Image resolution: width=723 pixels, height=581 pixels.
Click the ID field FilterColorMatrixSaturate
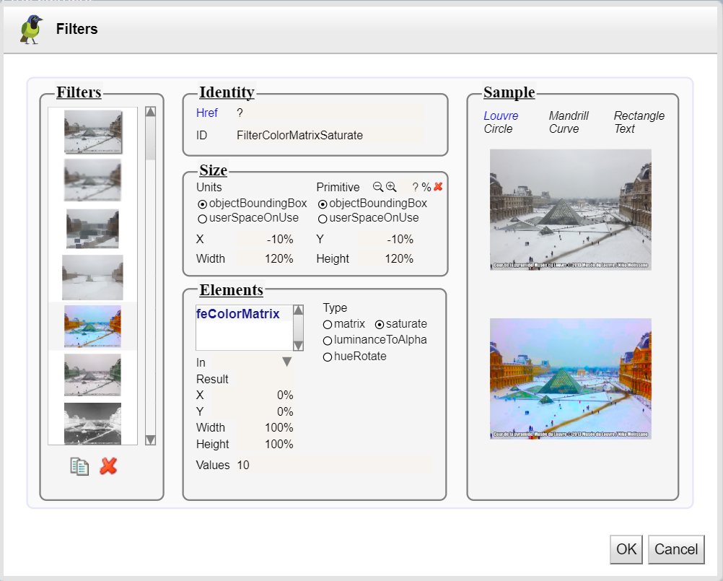coord(330,135)
